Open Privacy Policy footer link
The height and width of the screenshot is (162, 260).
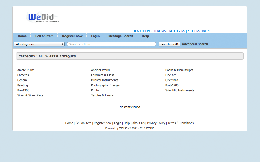pos(156,123)
